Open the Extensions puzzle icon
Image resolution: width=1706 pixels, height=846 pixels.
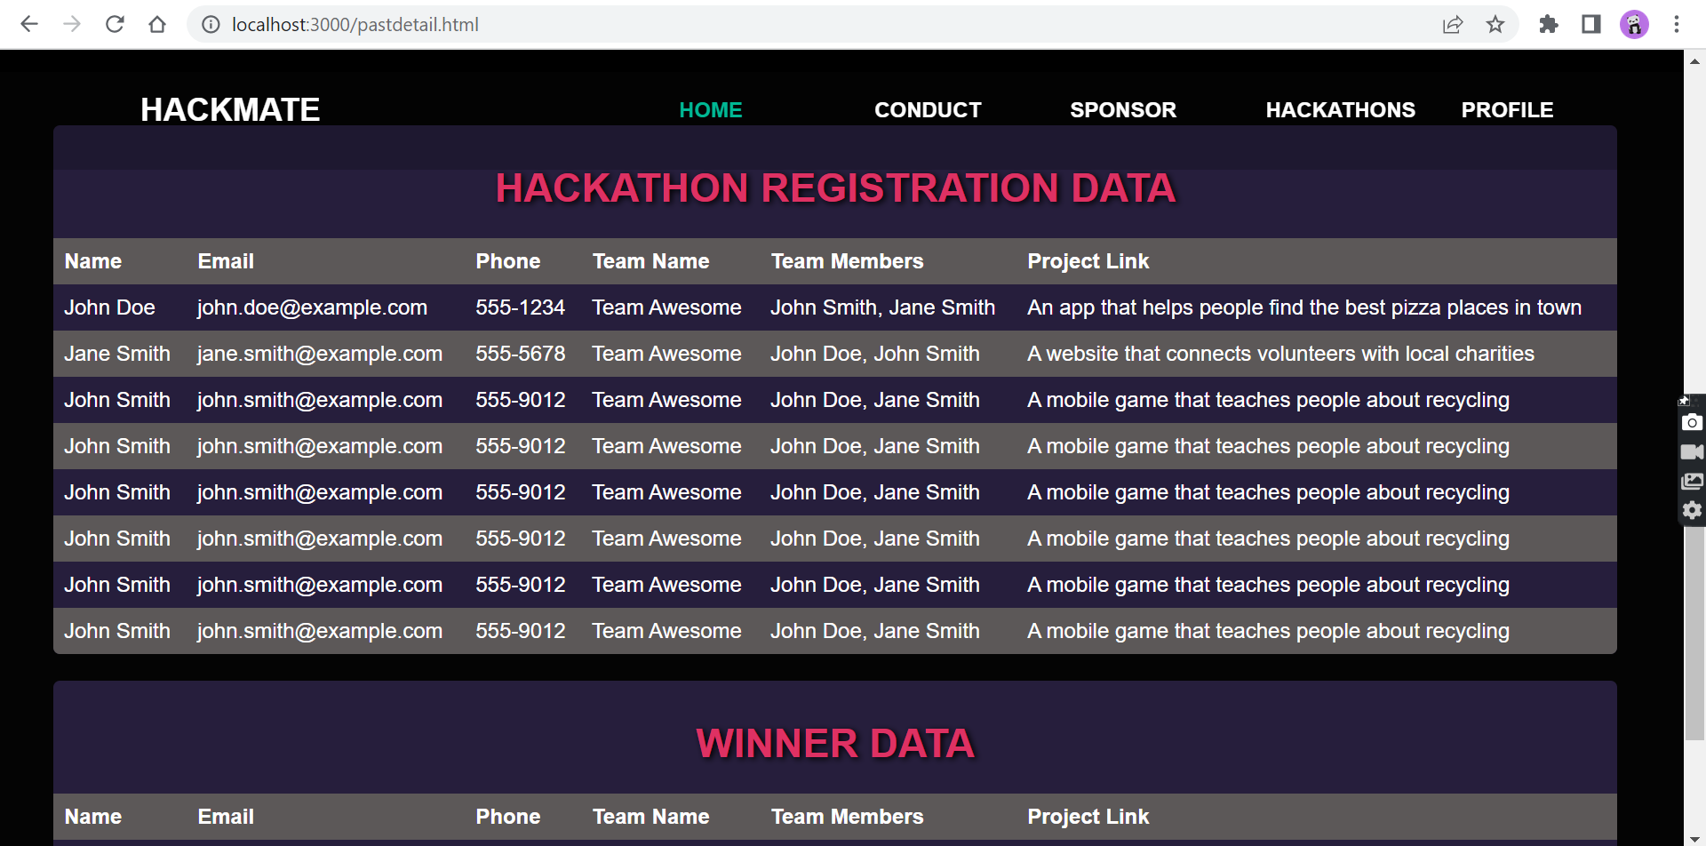tap(1548, 24)
